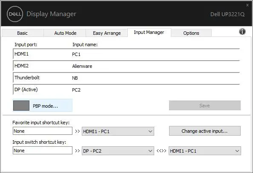Click the Input name: column header
The image size is (253, 173).
85,45
